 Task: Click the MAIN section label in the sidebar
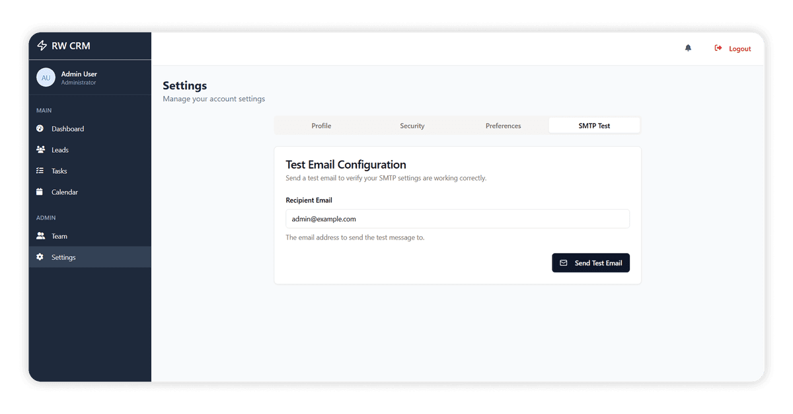[x=44, y=110]
